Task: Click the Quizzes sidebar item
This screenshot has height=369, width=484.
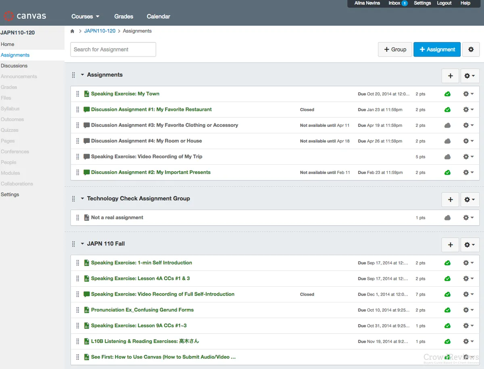Action: [9, 130]
